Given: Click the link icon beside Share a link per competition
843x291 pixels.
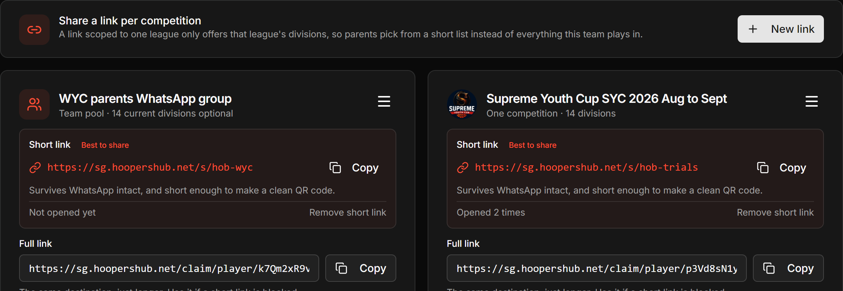Looking at the screenshot, I should (x=34, y=30).
